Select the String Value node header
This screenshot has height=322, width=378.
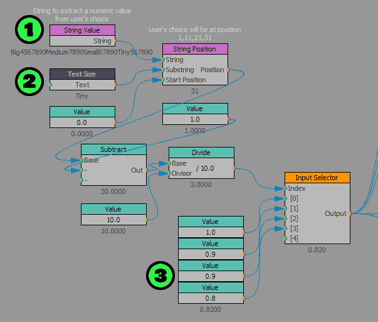82,30
